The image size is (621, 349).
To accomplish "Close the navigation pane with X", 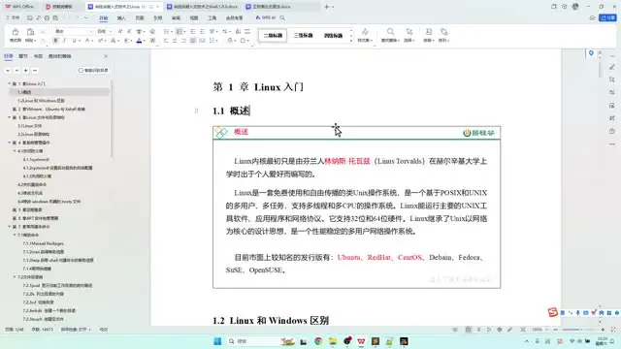I will [106, 56].
